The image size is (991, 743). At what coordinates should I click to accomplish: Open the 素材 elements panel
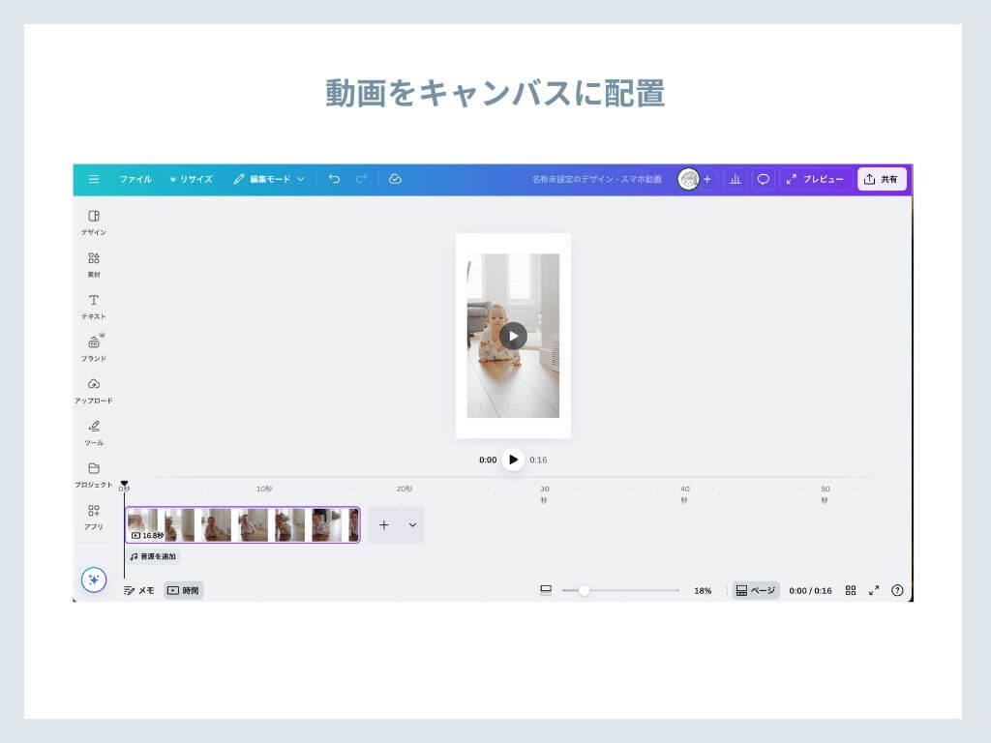[x=94, y=264]
